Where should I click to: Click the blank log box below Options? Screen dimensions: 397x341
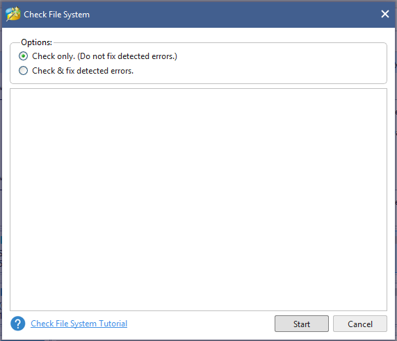coord(199,199)
